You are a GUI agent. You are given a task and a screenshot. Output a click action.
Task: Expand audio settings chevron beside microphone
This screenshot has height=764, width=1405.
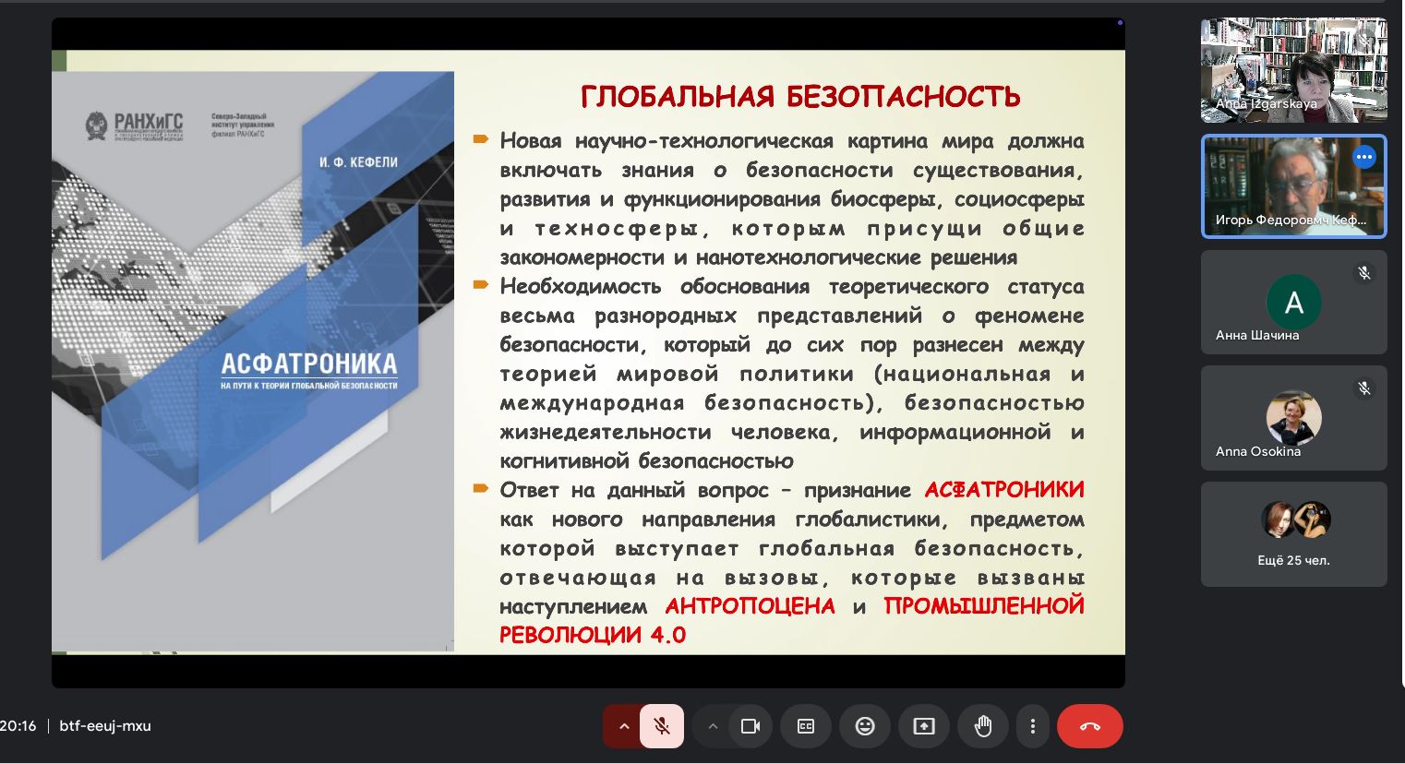(x=624, y=726)
